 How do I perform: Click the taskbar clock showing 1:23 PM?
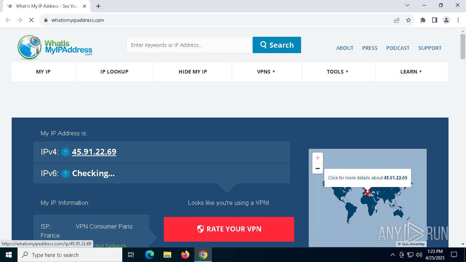click(435, 255)
